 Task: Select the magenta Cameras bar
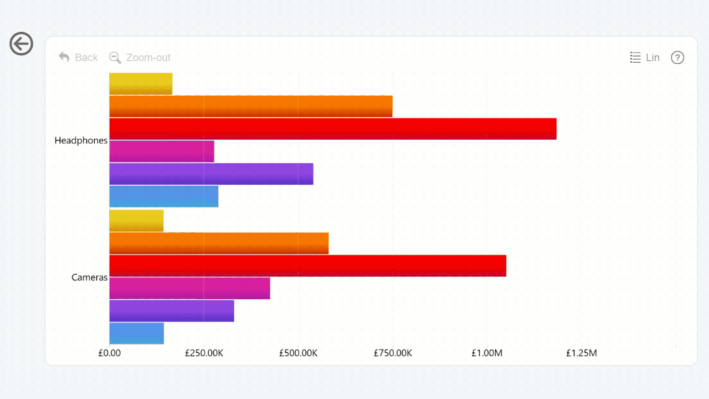point(189,288)
